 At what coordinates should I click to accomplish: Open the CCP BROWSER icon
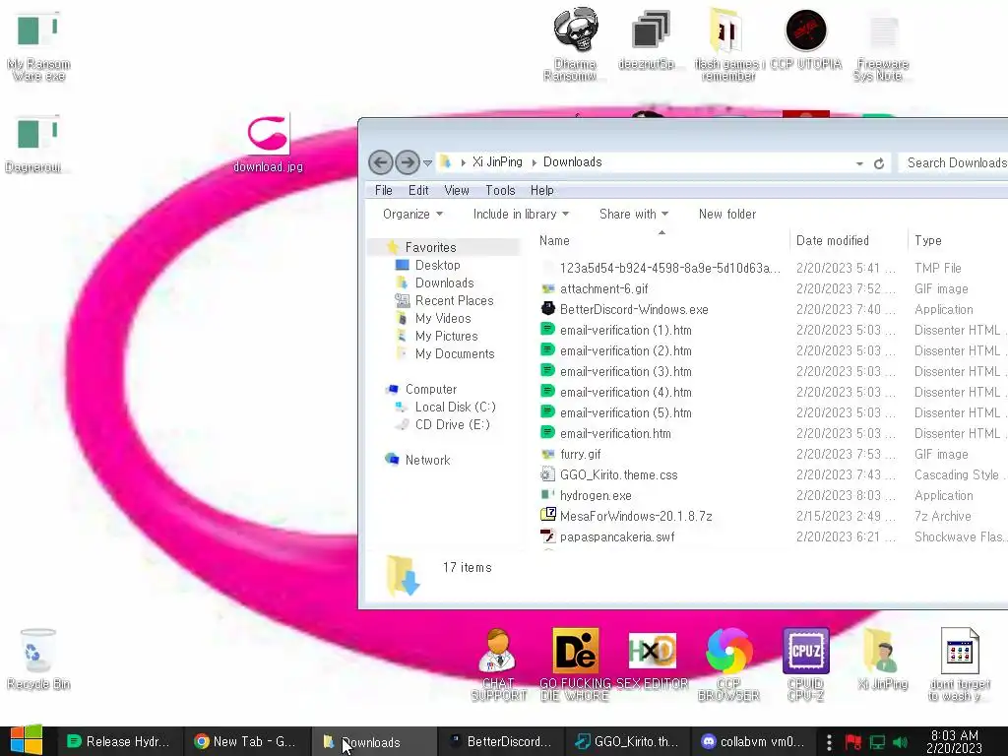[729, 664]
